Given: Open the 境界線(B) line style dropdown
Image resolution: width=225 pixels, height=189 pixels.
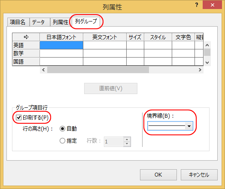Looking at the screenshot, I should pos(170,126).
